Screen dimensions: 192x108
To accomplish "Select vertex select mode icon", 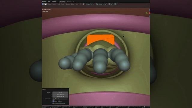I will click(43, 4).
